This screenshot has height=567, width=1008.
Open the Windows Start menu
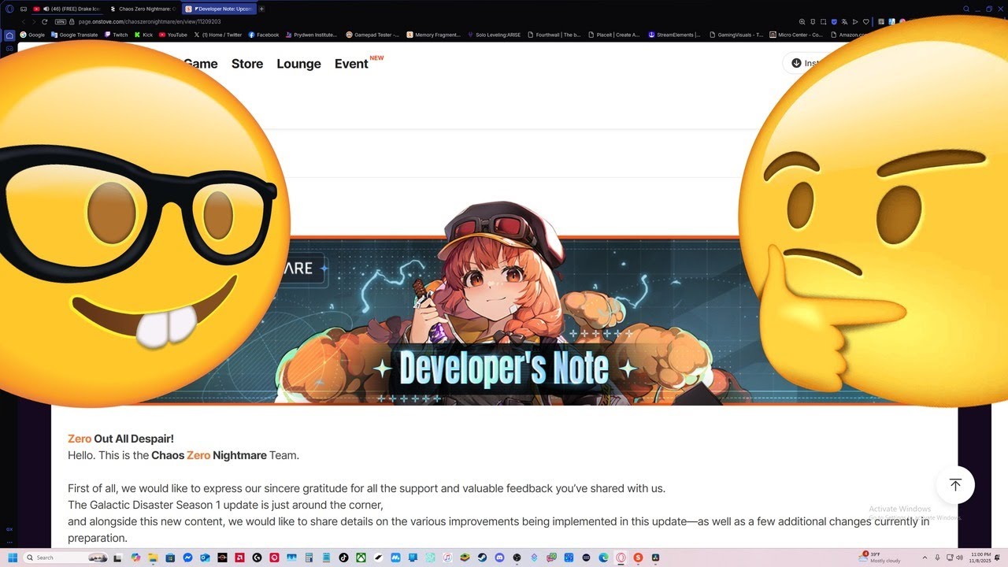[13, 558]
